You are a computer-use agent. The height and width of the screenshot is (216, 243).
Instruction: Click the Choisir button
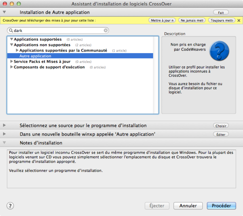[x=221, y=126]
